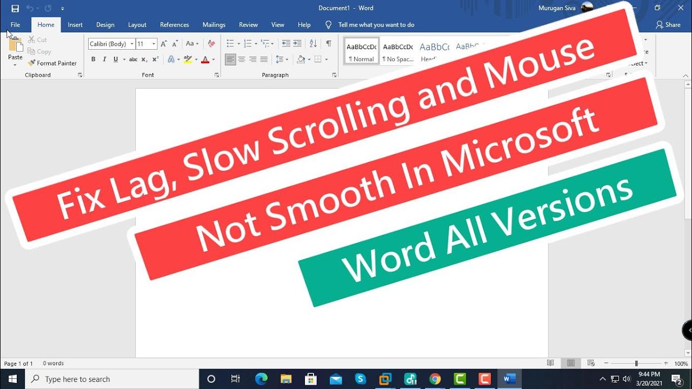Switch to Print Layout view
This screenshot has height=389, width=692.
pyautogui.click(x=570, y=364)
